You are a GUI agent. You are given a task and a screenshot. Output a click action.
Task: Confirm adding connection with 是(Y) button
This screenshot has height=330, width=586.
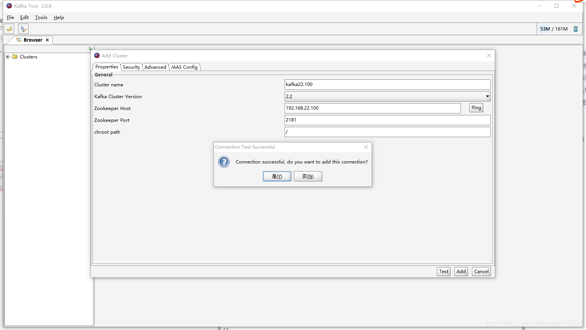pyautogui.click(x=277, y=176)
